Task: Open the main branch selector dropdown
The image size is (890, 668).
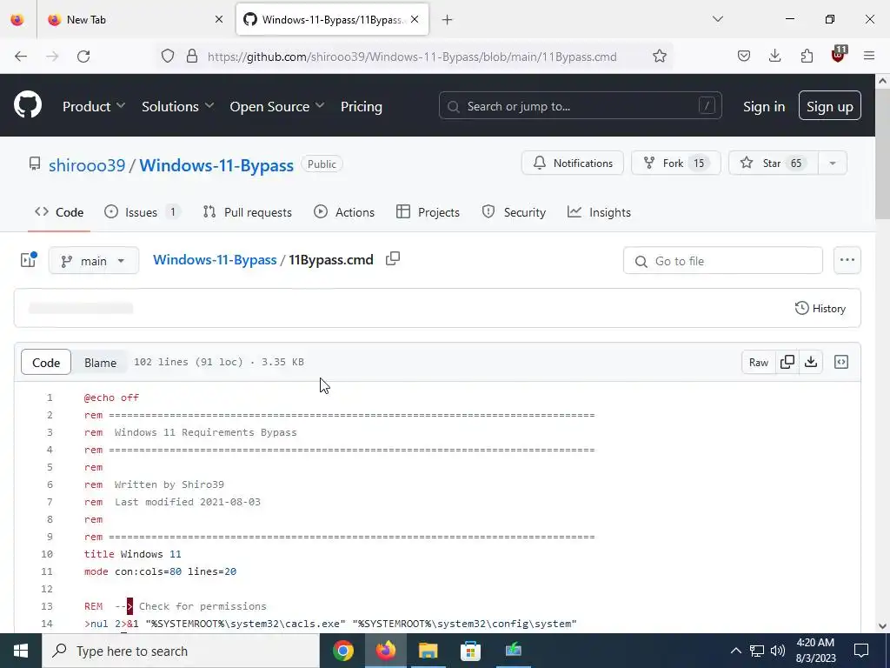Action: (x=94, y=261)
